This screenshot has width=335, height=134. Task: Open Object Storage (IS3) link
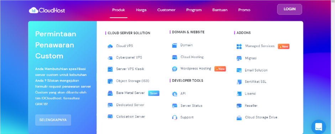(x=133, y=81)
